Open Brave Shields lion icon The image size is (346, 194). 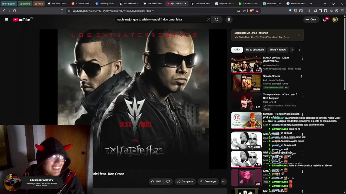(x=251, y=11)
